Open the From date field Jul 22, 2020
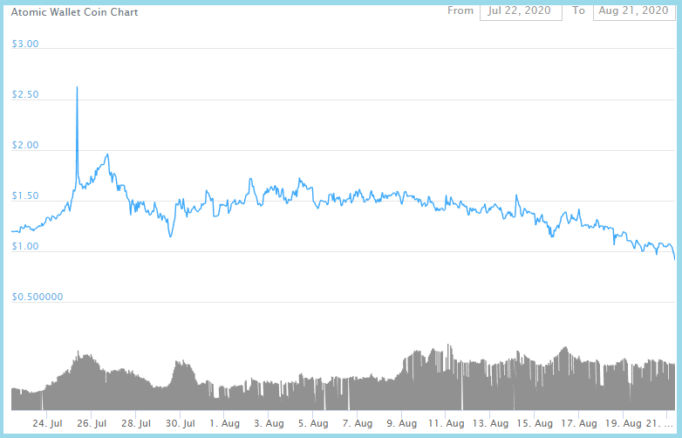Image resolution: width=682 pixels, height=438 pixels. (x=521, y=10)
